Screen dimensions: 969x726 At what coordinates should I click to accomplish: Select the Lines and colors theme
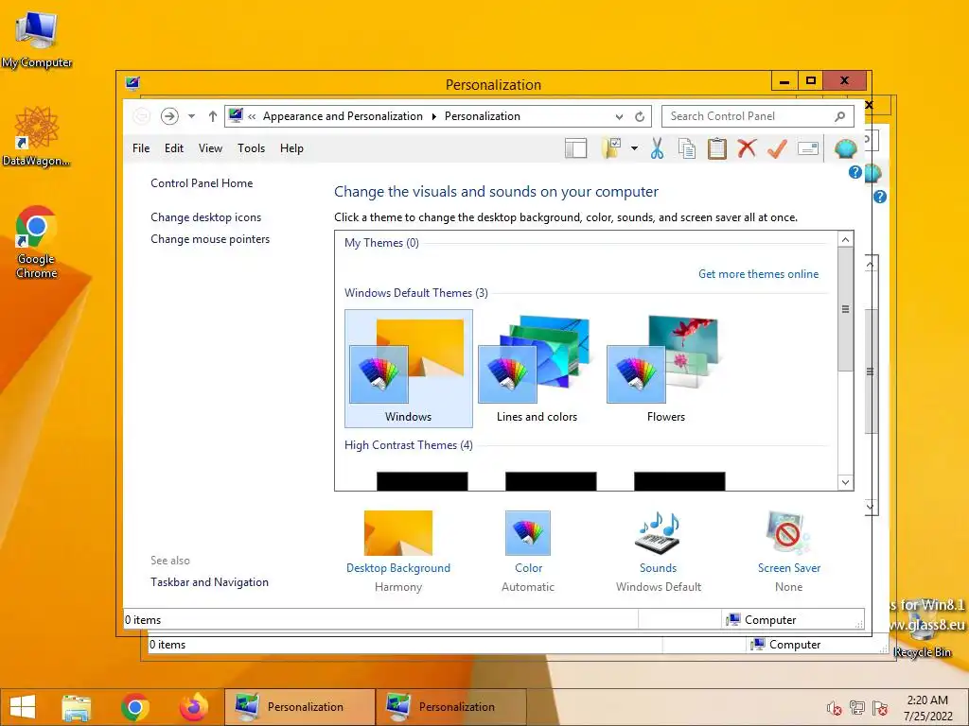(537, 369)
